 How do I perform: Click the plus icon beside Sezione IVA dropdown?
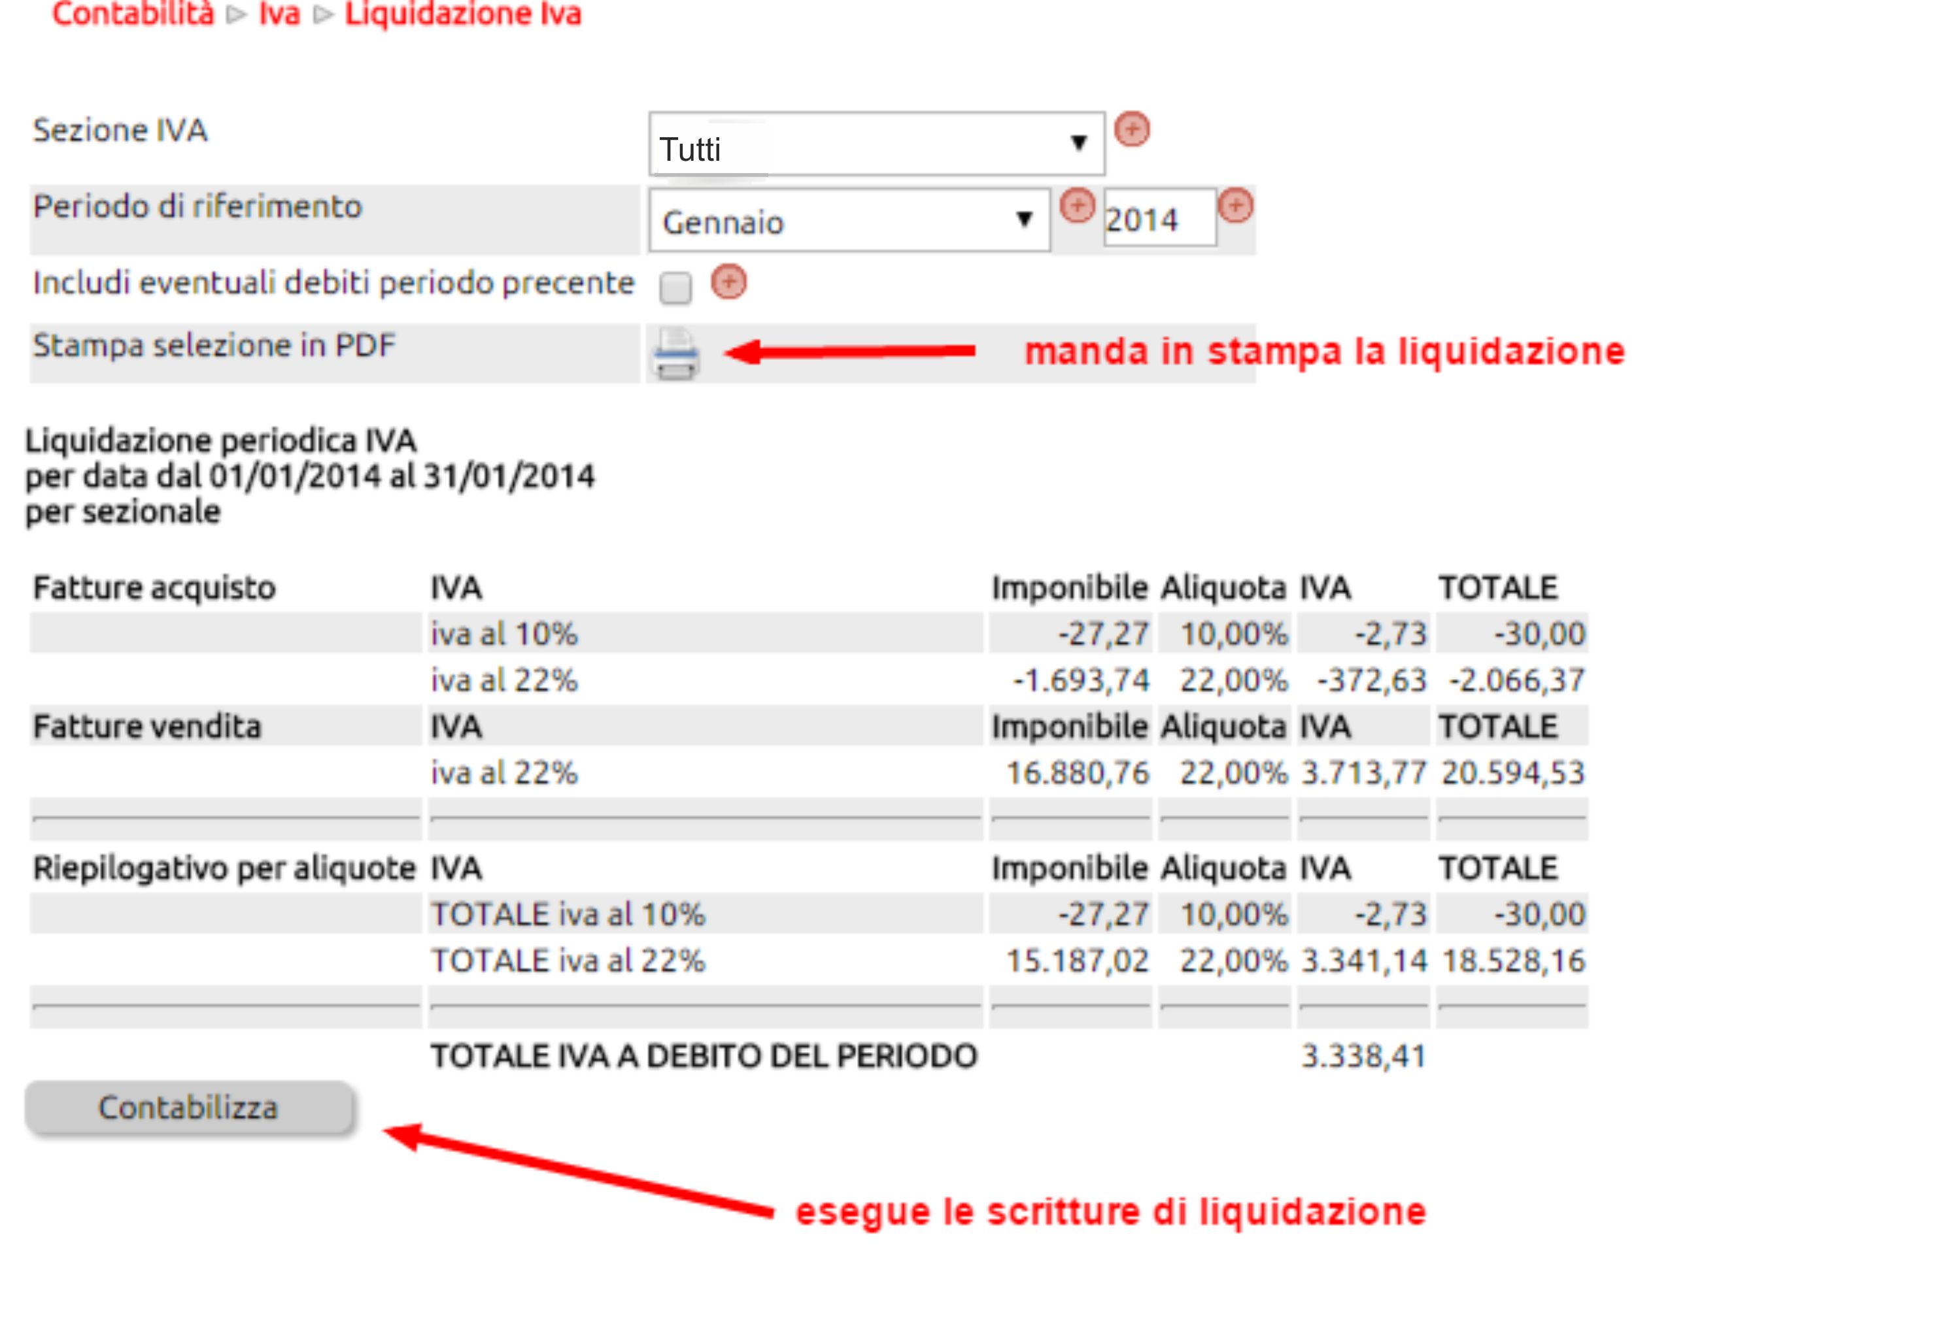point(1132,129)
